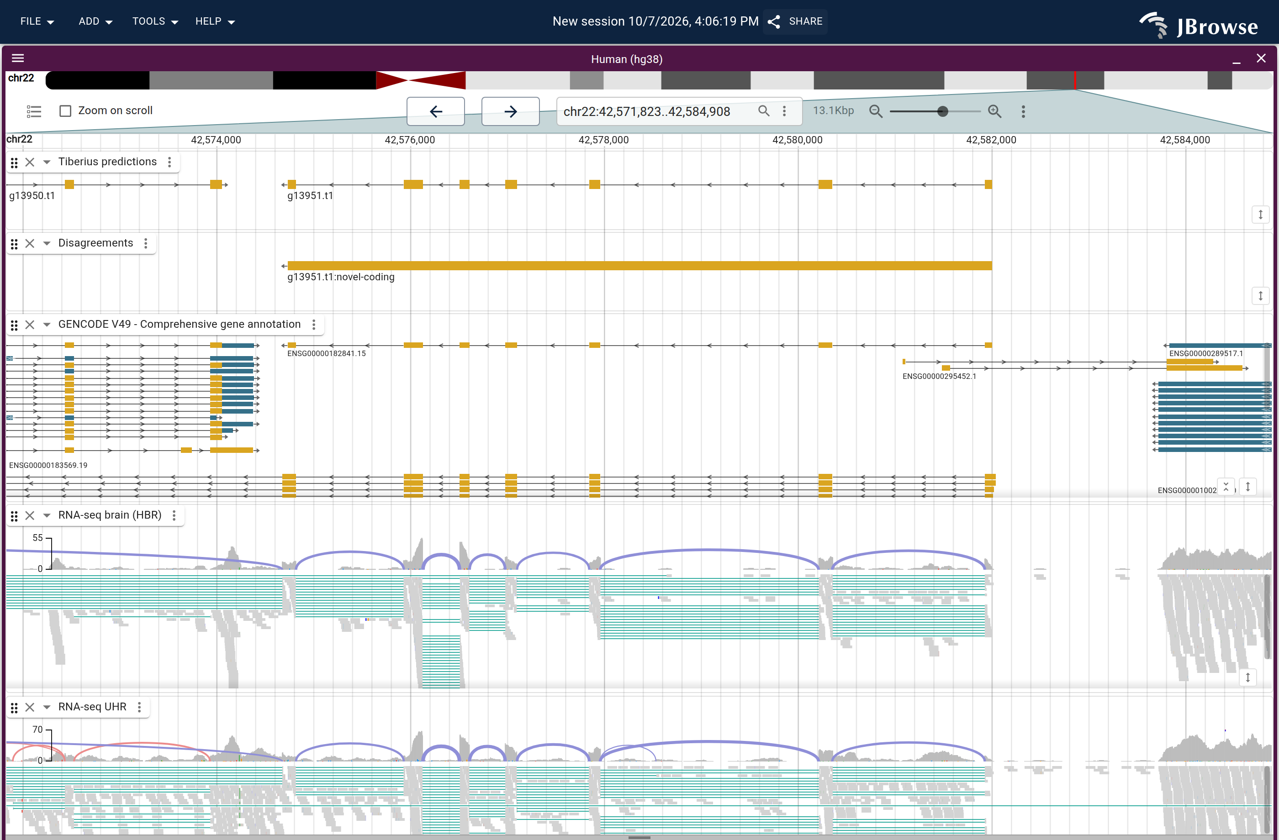Open RNA-seq brain (HBR) track menu dots
The height and width of the screenshot is (840, 1279).
coord(174,515)
